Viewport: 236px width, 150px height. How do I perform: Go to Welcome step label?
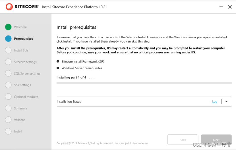[x=20, y=27]
